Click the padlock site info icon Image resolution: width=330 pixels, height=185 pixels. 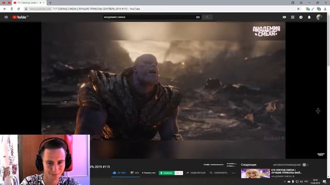[26, 9]
